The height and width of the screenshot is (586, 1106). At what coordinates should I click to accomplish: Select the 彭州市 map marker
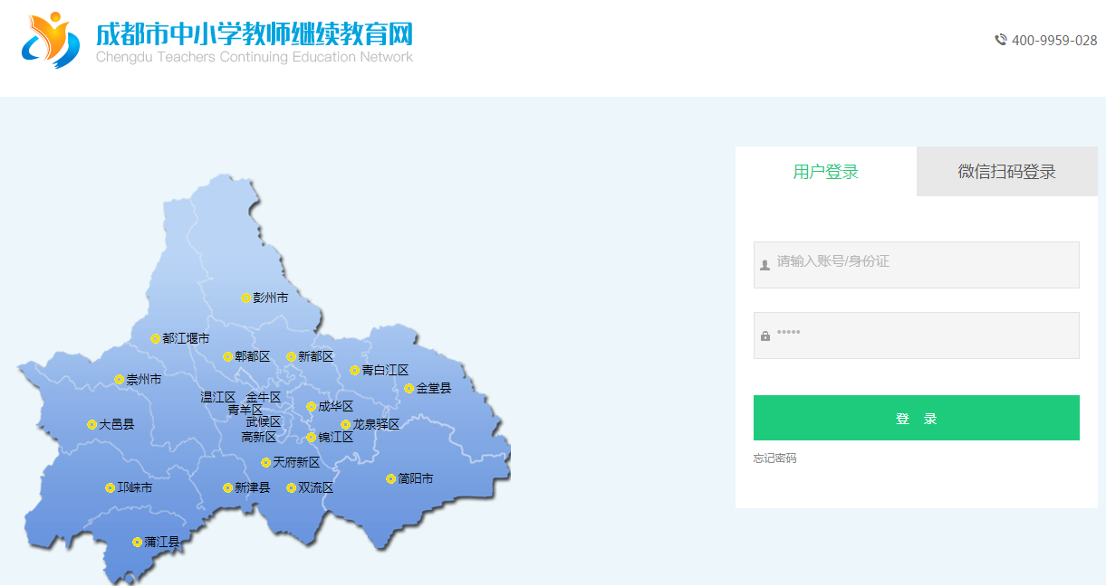click(x=245, y=298)
